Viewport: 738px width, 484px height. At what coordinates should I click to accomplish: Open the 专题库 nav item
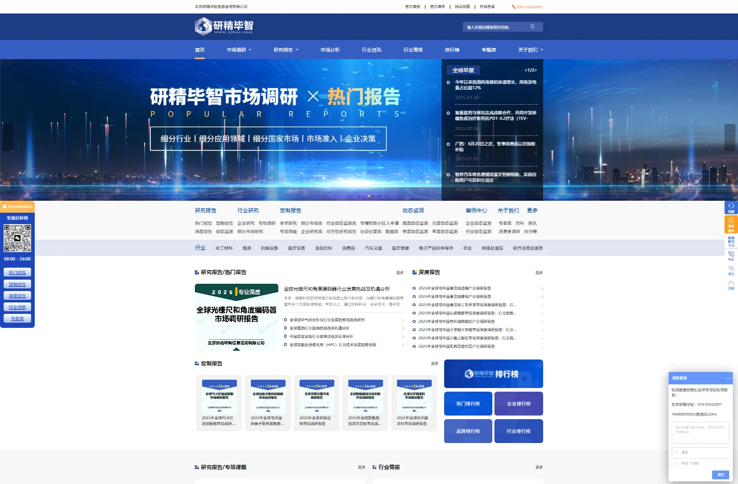pyautogui.click(x=489, y=50)
